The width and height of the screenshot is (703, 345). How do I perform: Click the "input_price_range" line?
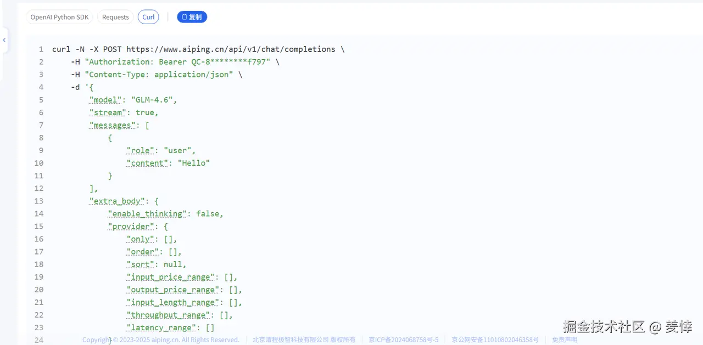(182, 277)
